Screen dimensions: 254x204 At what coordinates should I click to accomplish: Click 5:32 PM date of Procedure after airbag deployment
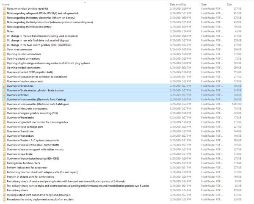(x=180, y=199)
